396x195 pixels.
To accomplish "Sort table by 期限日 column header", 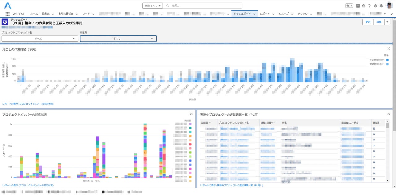I will 206,122.
